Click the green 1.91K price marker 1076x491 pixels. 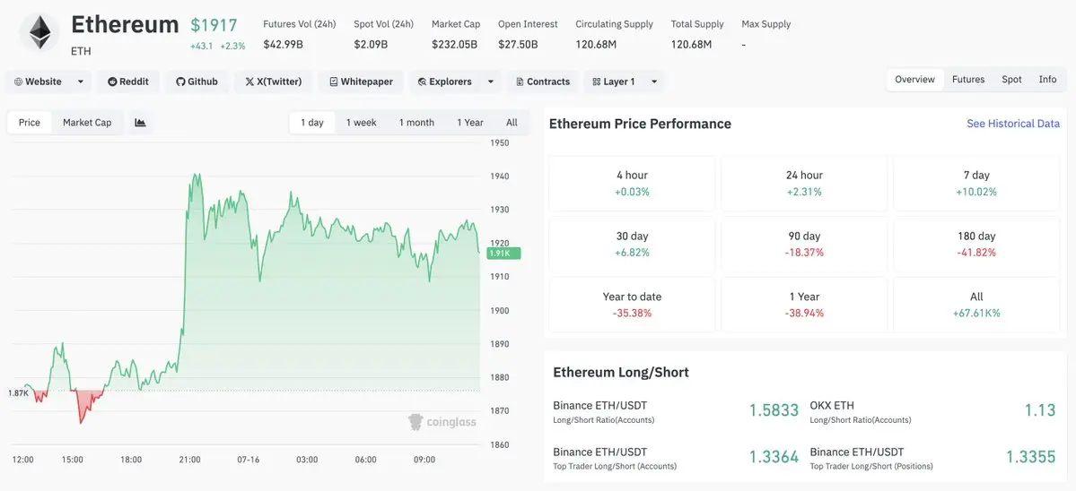click(503, 254)
